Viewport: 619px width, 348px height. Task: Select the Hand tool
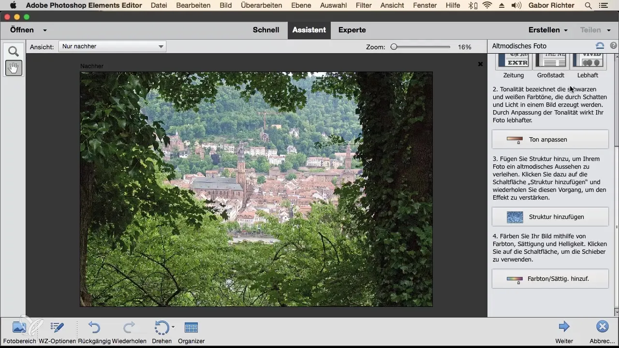[14, 68]
